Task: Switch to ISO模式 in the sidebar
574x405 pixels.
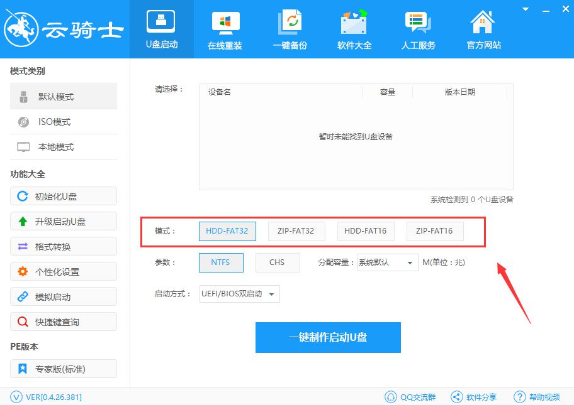Action: pos(63,121)
